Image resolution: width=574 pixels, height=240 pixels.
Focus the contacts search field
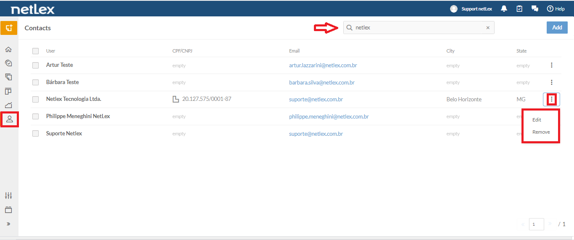[x=419, y=28]
